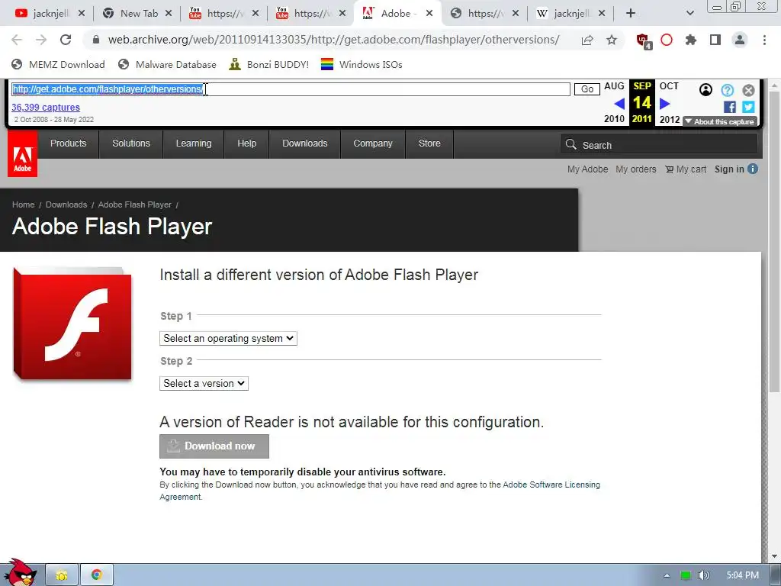This screenshot has height=586, width=781.
Task: Open the 36,399 captures link
Action: pyautogui.click(x=46, y=107)
